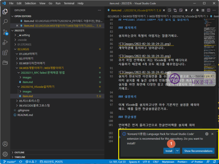Open the Explorer view in activity bar

[5, 11]
